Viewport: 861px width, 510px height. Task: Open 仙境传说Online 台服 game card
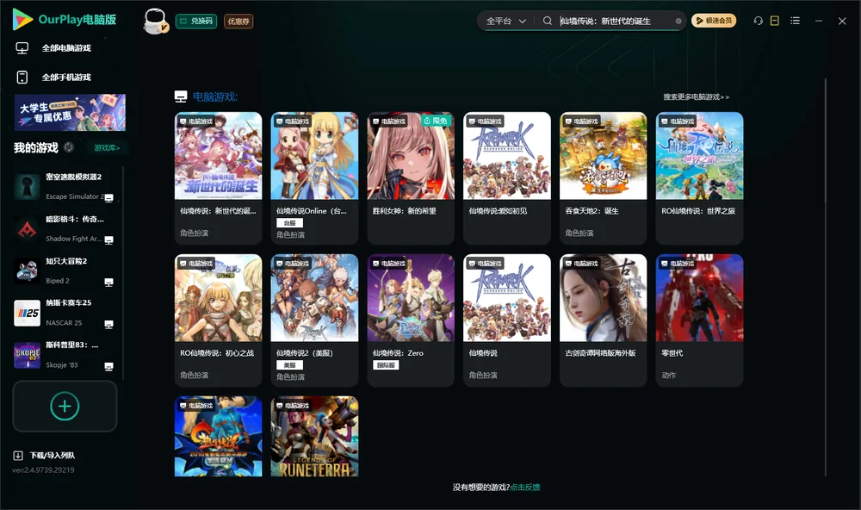pyautogui.click(x=314, y=178)
